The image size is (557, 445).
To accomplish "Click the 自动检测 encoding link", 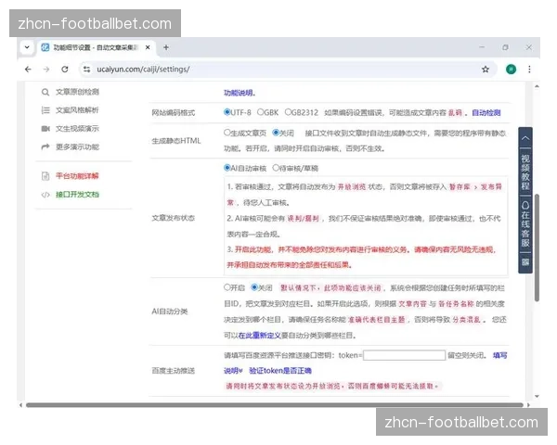I will [x=486, y=113].
